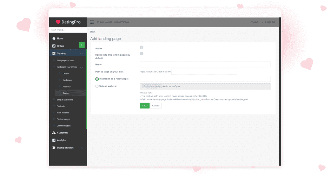Click the Name input field
330x175 pixels.
point(205,64)
